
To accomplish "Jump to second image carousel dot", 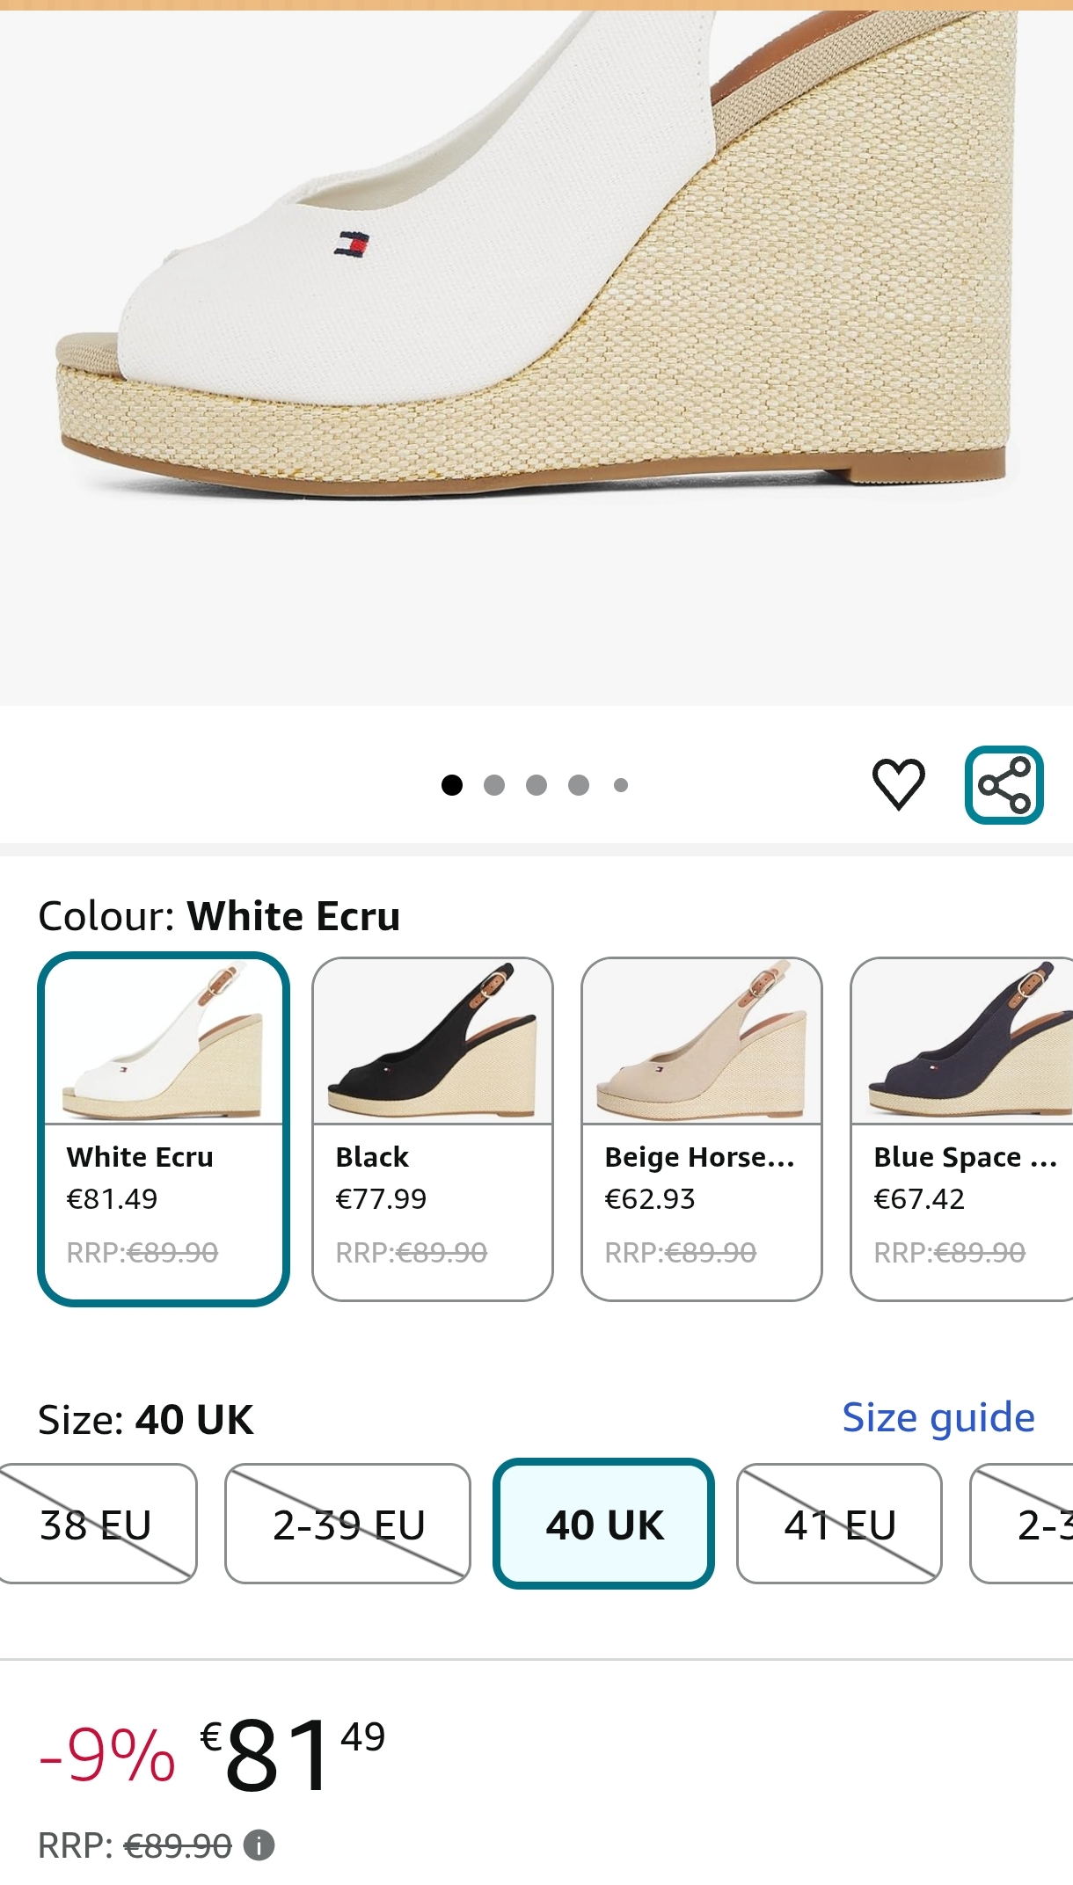I will [494, 785].
